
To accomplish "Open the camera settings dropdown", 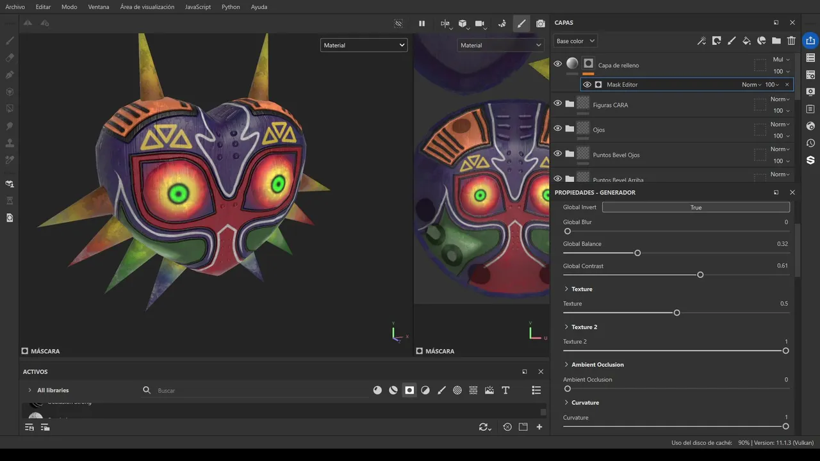I will coord(480,24).
